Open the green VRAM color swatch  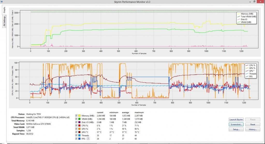79,119
